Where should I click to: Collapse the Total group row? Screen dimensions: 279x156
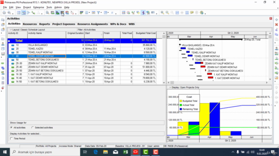pyautogui.click(x=9, y=41)
